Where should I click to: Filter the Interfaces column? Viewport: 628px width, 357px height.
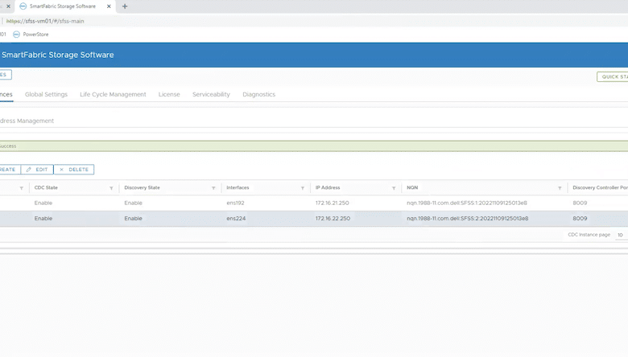pos(303,188)
